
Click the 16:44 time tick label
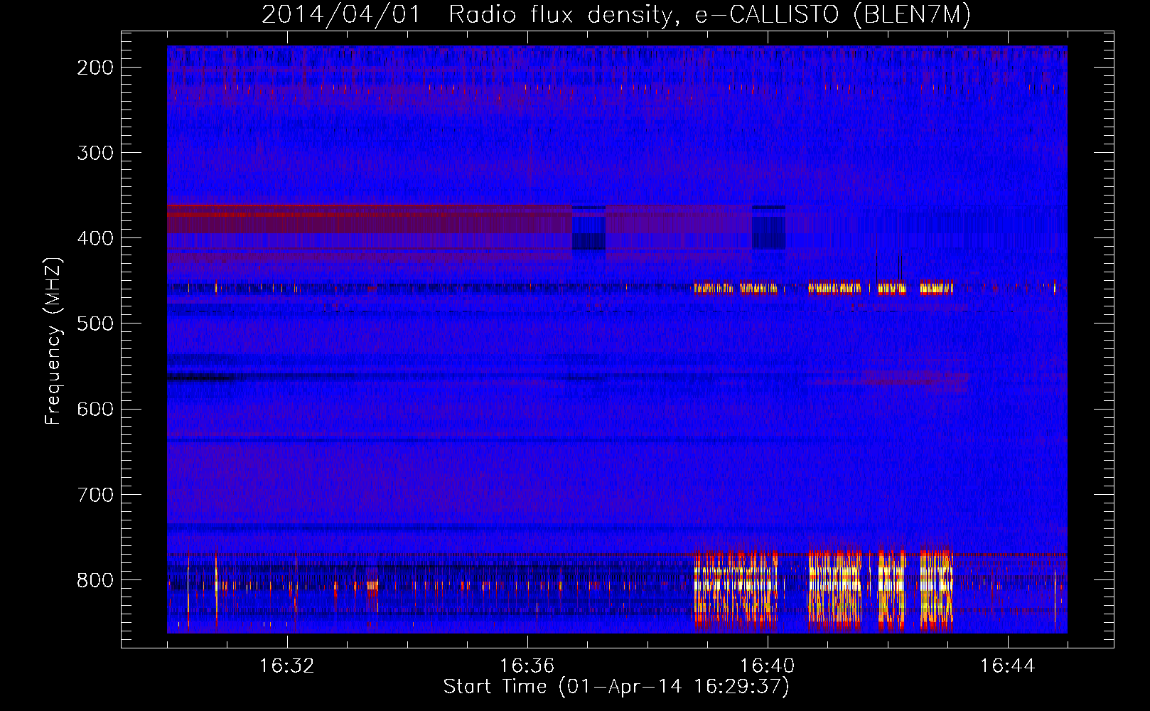pos(1007,666)
